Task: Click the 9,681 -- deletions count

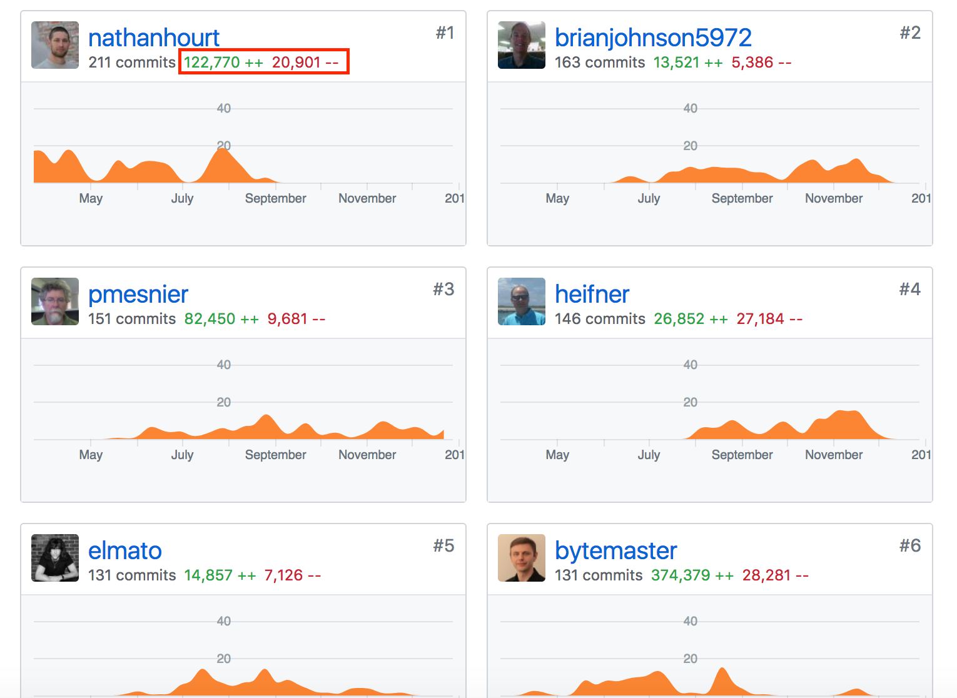Action: [296, 319]
